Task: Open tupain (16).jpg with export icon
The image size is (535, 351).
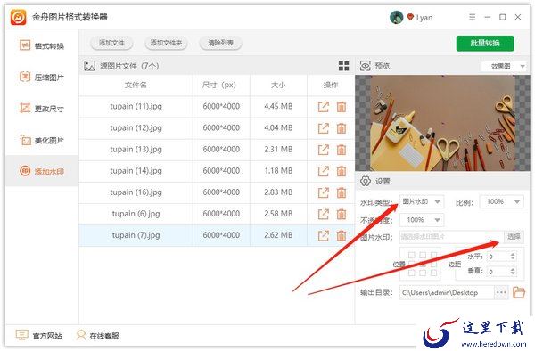Action: (x=323, y=192)
